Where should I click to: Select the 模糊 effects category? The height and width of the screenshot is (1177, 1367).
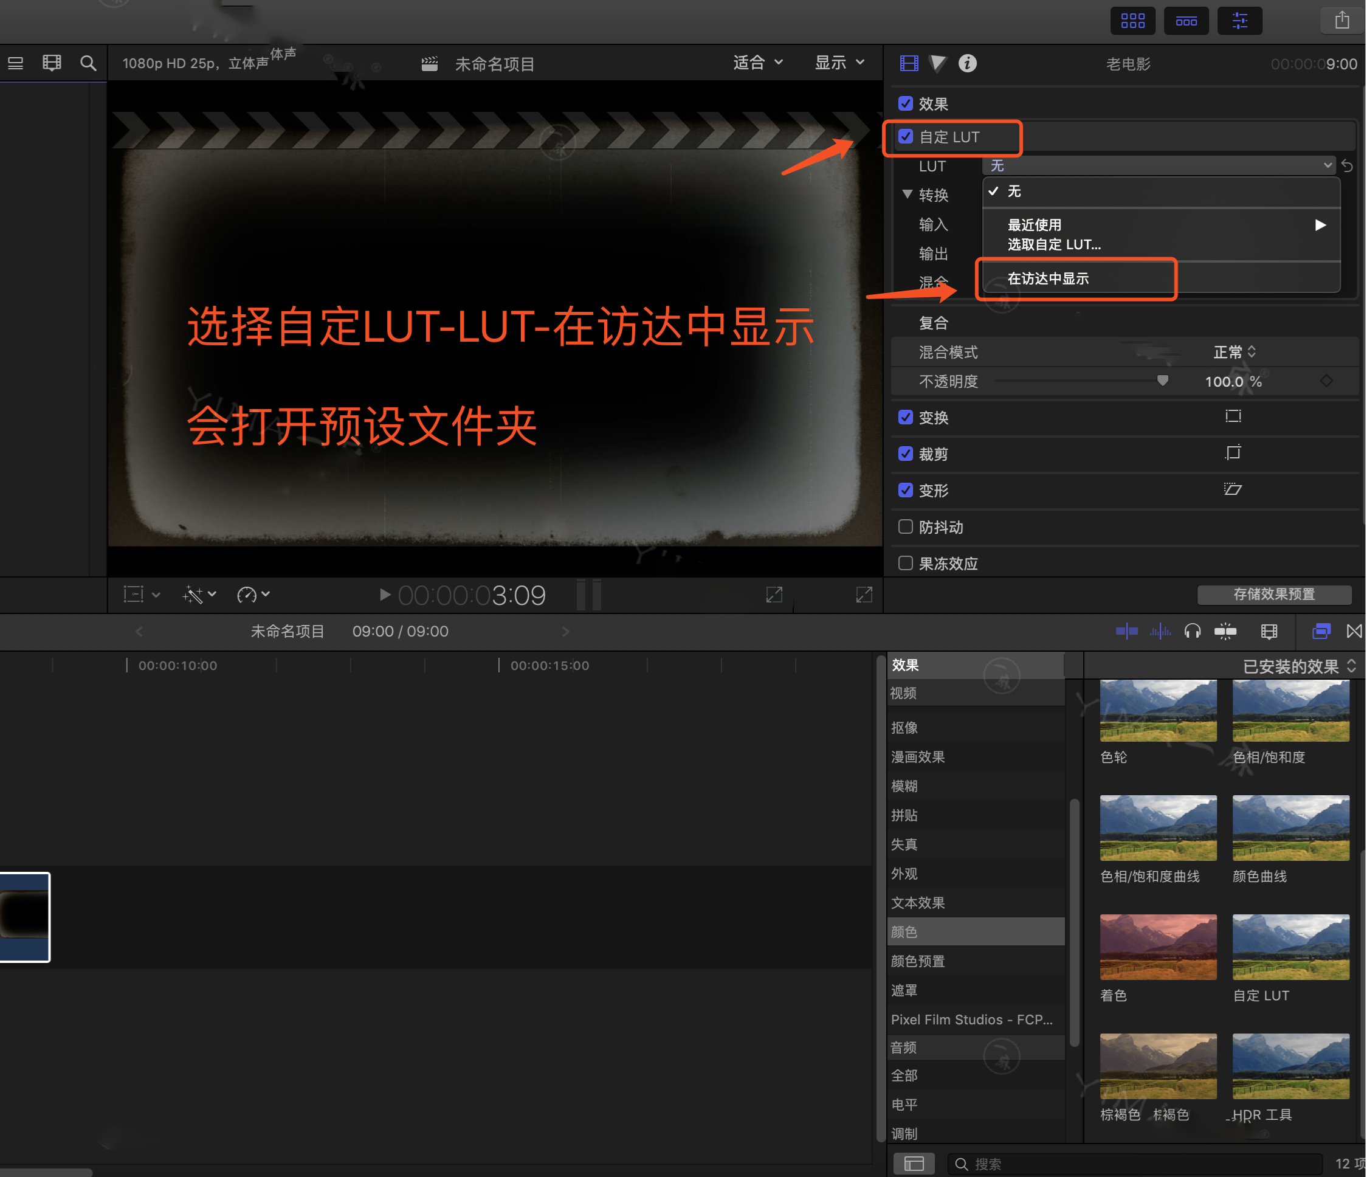(975, 785)
